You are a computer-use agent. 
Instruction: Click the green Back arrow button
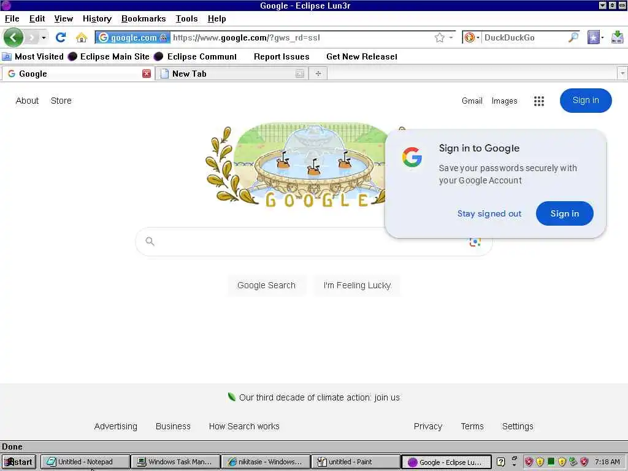pos(13,37)
